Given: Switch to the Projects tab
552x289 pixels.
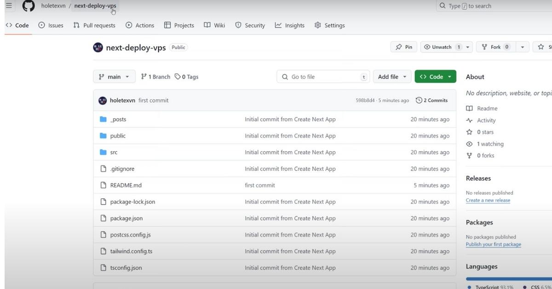Looking at the screenshot, I should click(x=179, y=25).
